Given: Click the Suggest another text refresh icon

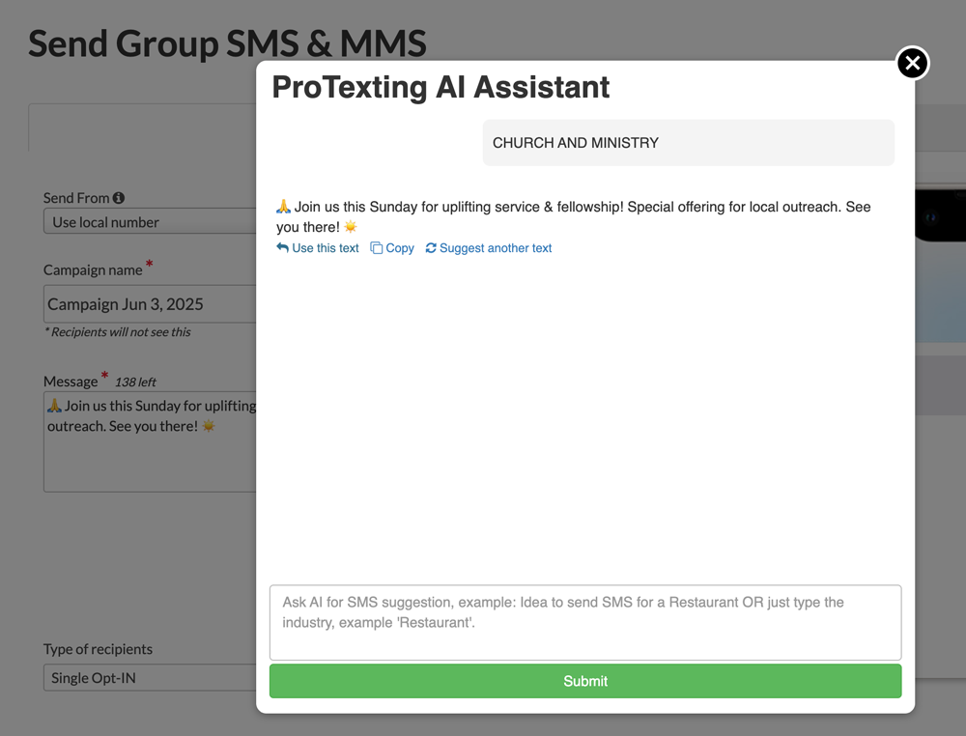Looking at the screenshot, I should tap(431, 247).
